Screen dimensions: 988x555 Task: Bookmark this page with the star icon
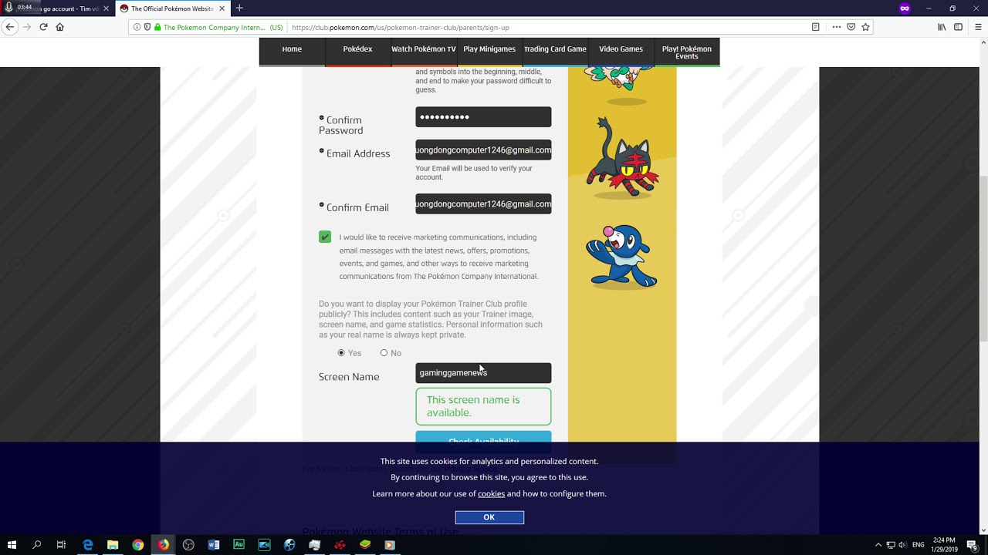[x=865, y=27]
